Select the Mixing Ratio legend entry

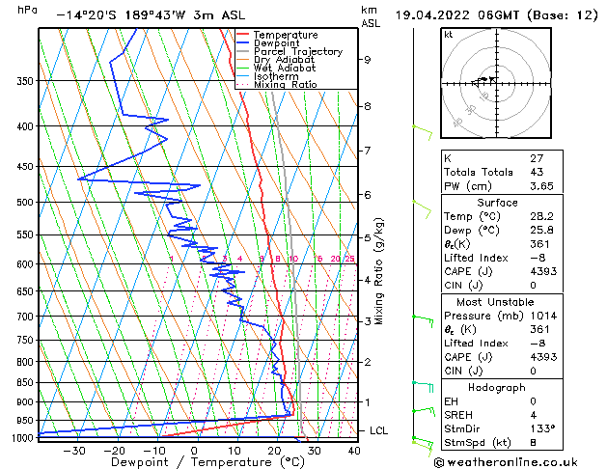(x=286, y=84)
